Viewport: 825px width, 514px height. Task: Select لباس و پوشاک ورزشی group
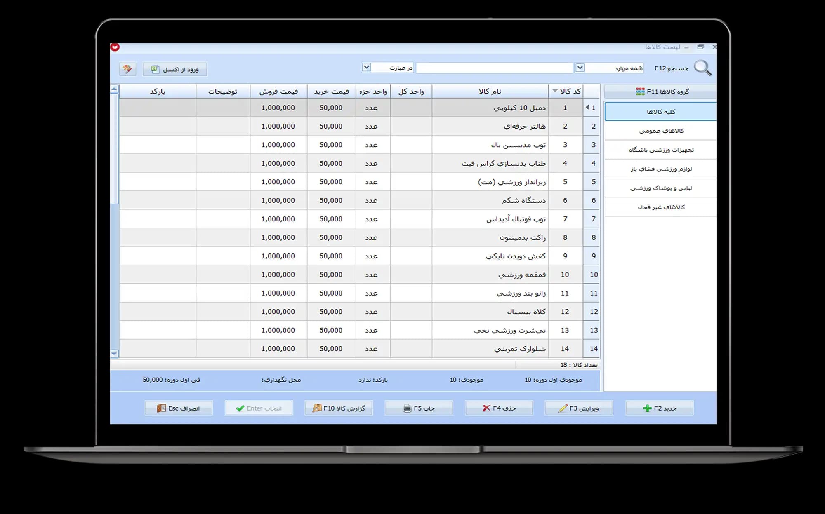coord(660,188)
